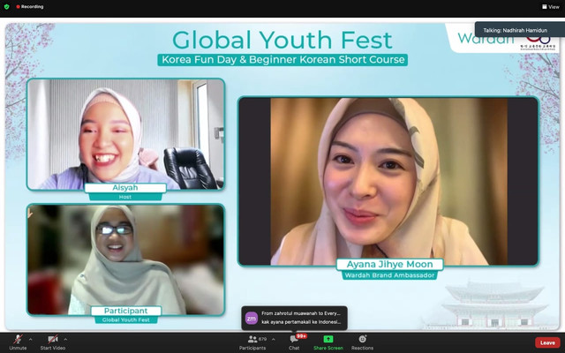Click the purple 'zm' avatar in chat preview

click(251, 318)
